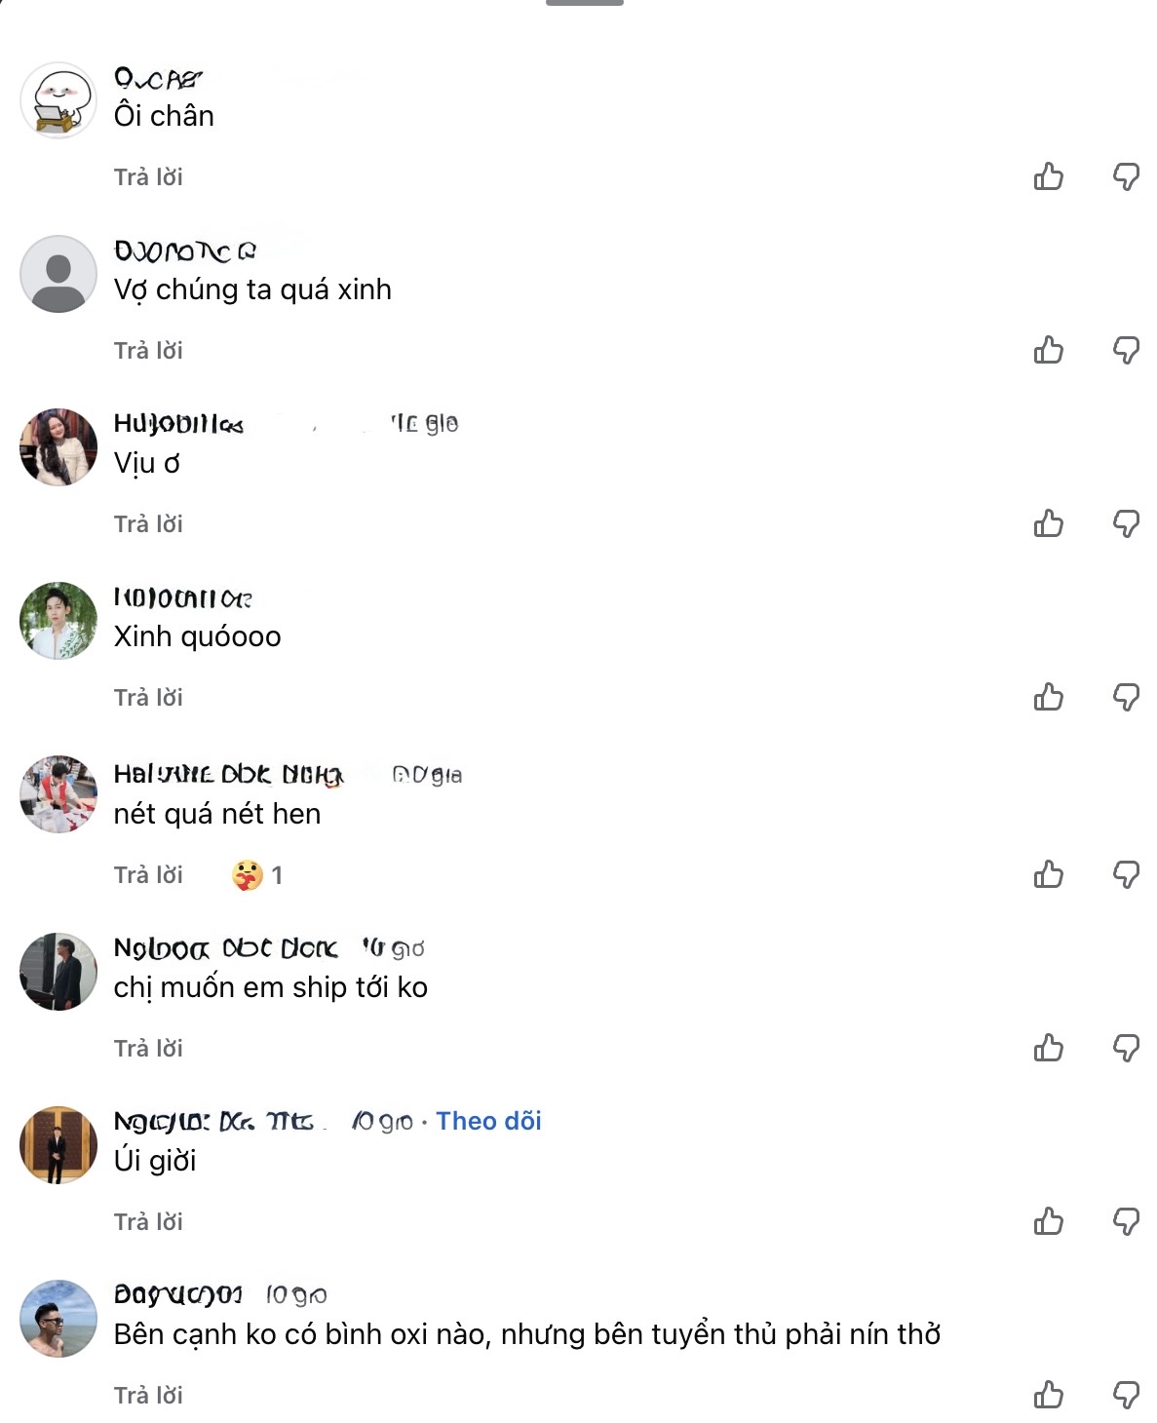Like the 'Xinh quóooo' comment
The height and width of the screenshot is (1423, 1157).
[1048, 697]
